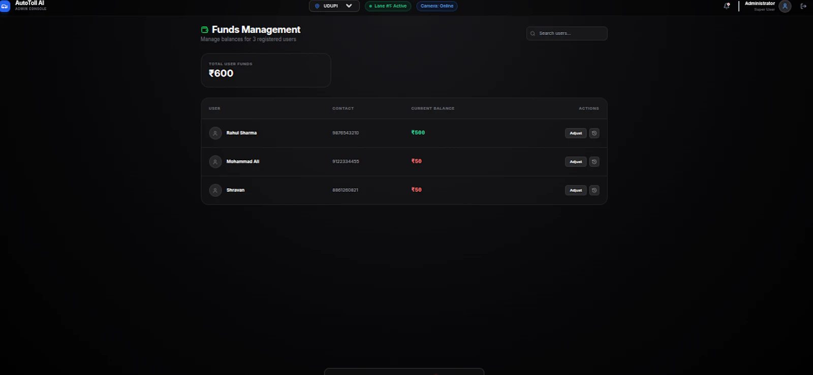813x375 pixels.
Task: Adjust Mohammad Ali's balance
Action: [x=576, y=161]
